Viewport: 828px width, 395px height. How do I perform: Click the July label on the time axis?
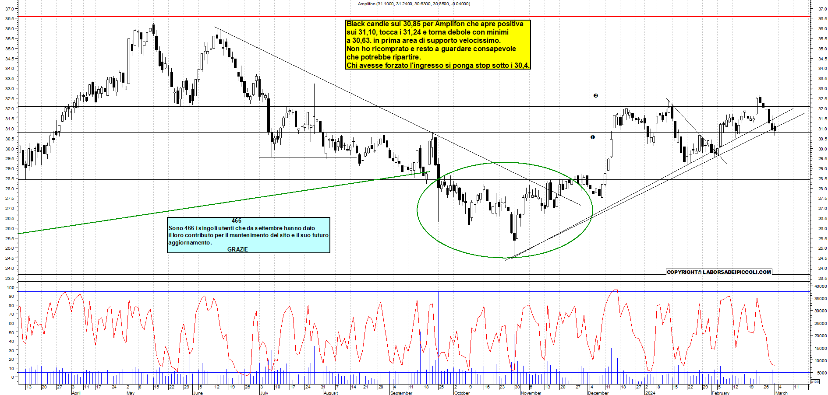pyautogui.click(x=264, y=393)
